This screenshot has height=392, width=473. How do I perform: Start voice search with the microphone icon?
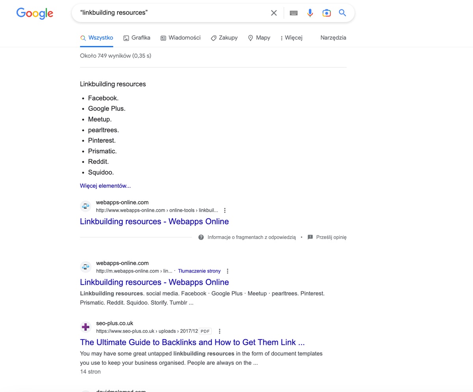[x=310, y=13]
